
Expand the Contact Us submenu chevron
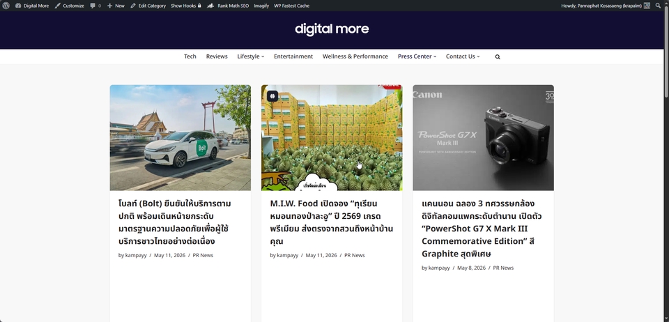click(478, 56)
